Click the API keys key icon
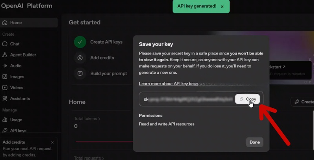Viewport: 314px width, 160px height. [x=5, y=131]
